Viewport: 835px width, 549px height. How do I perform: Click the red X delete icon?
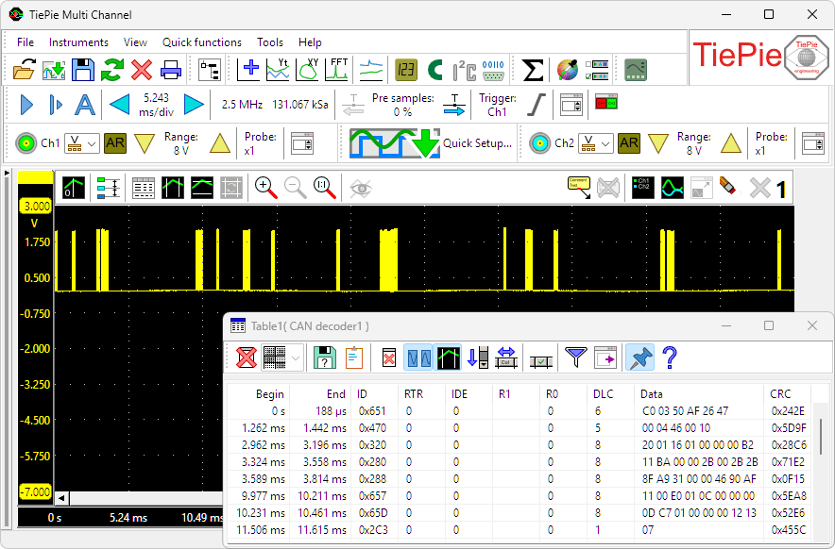coord(142,70)
